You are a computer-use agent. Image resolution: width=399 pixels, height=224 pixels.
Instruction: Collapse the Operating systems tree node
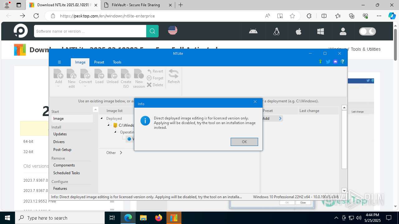point(115,132)
